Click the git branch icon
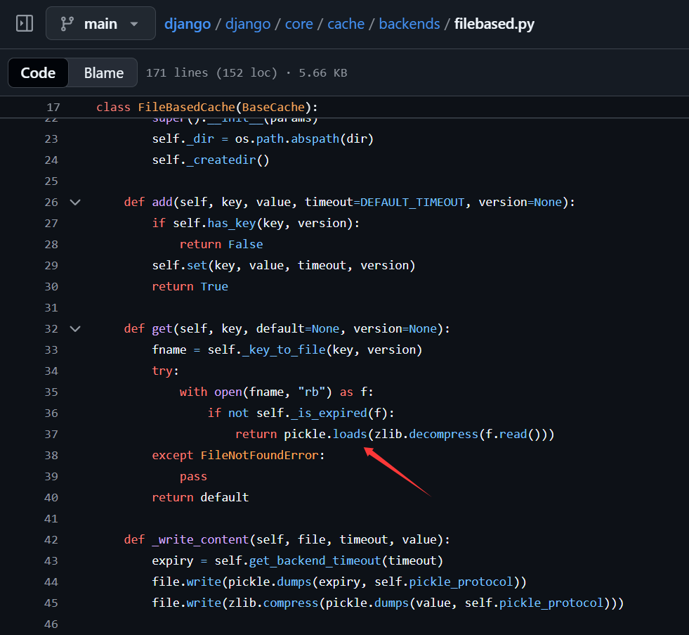 pyautogui.click(x=67, y=23)
